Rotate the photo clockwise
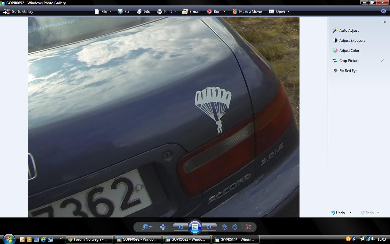 click(x=235, y=227)
